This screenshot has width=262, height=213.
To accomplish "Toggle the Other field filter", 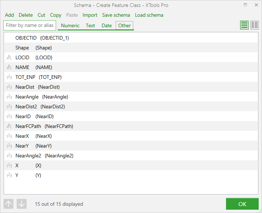I will click(124, 25).
